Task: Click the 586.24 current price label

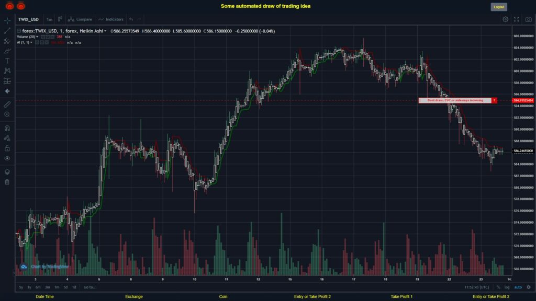Action: pos(523,151)
